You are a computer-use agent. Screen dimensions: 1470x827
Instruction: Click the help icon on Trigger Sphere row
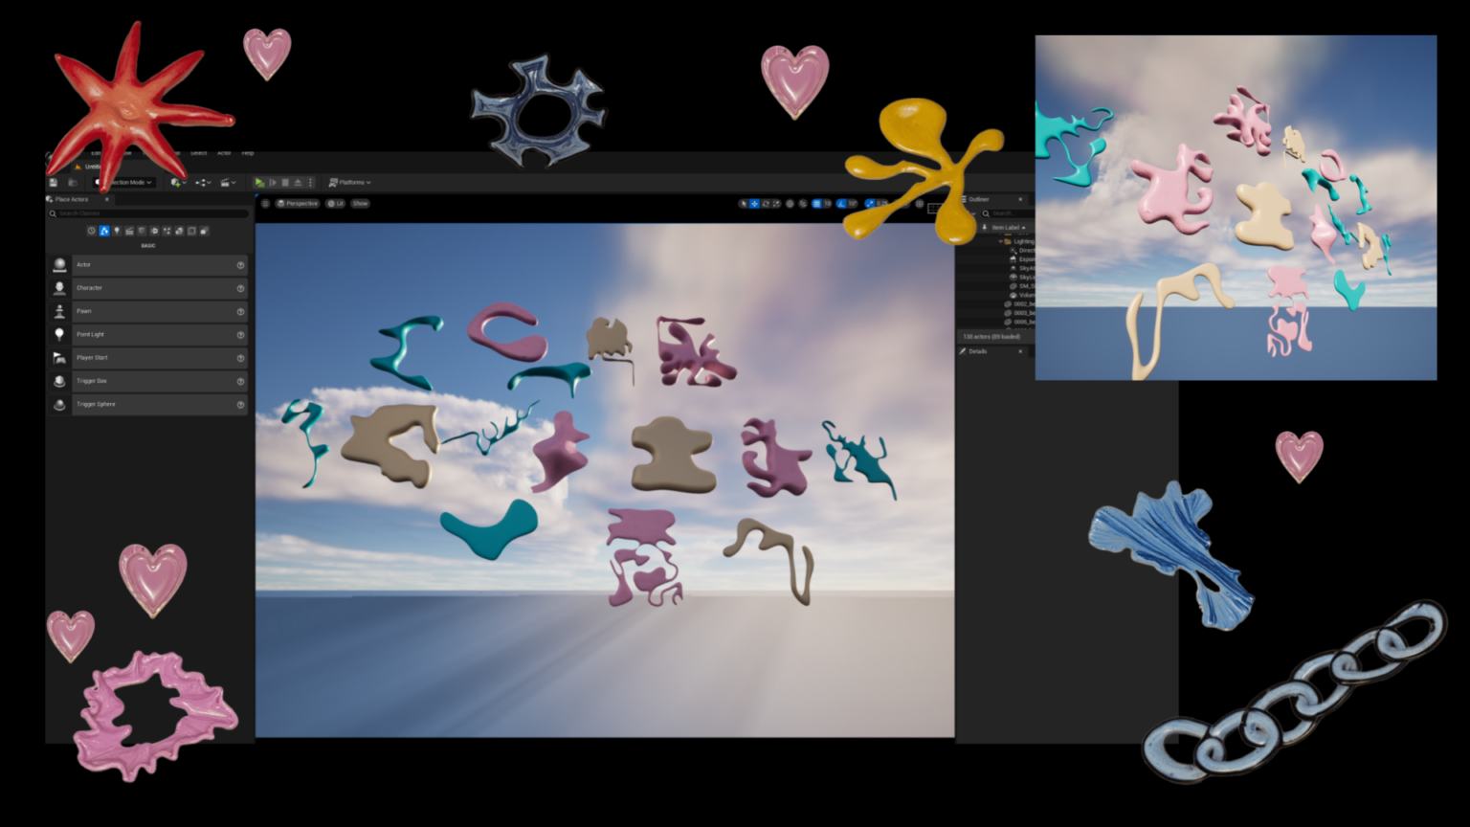[x=240, y=404]
